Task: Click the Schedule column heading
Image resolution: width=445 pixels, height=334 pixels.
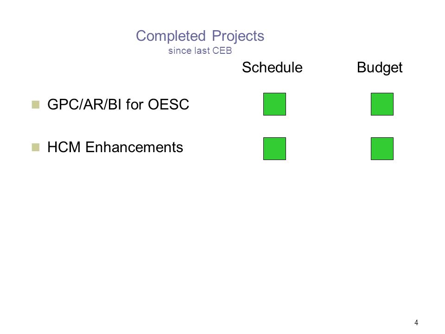Action: [x=272, y=68]
